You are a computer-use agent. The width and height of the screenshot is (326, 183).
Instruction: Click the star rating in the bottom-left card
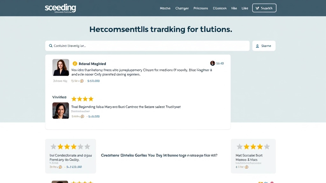(70, 146)
